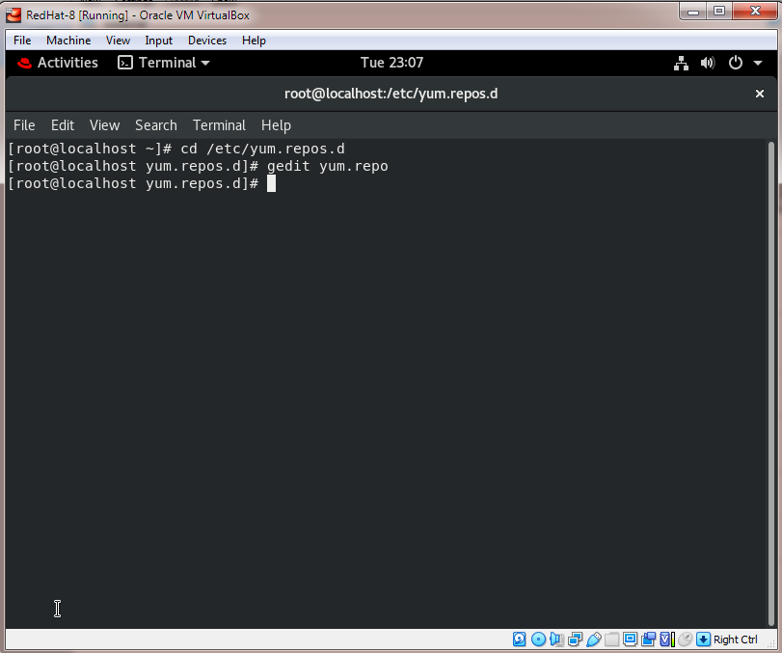This screenshot has width=782, height=653.
Task: Open the Search menu in the terminal
Action: click(155, 124)
